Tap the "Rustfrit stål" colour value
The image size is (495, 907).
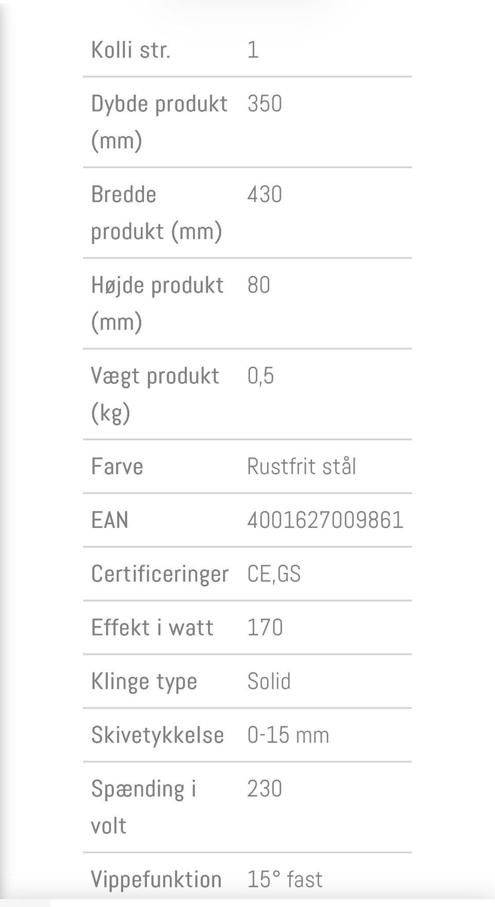pyautogui.click(x=302, y=466)
